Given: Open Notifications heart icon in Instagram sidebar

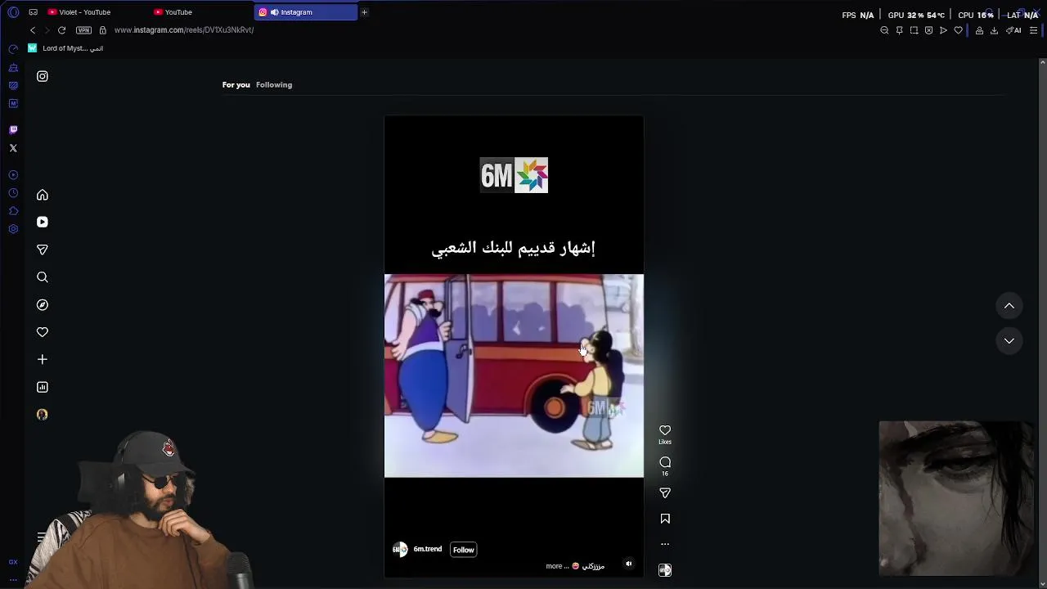Looking at the screenshot, I should point(43,332).
